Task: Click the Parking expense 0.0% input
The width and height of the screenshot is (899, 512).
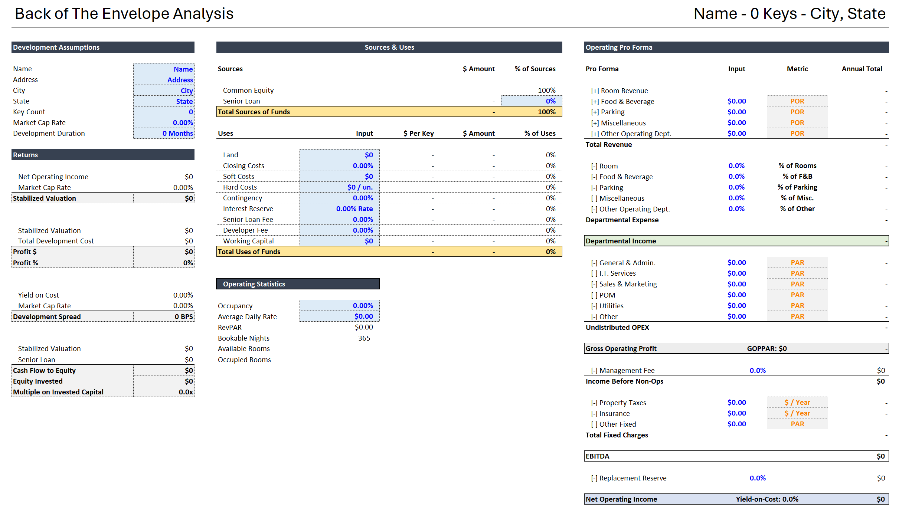Action: [737, 187]
